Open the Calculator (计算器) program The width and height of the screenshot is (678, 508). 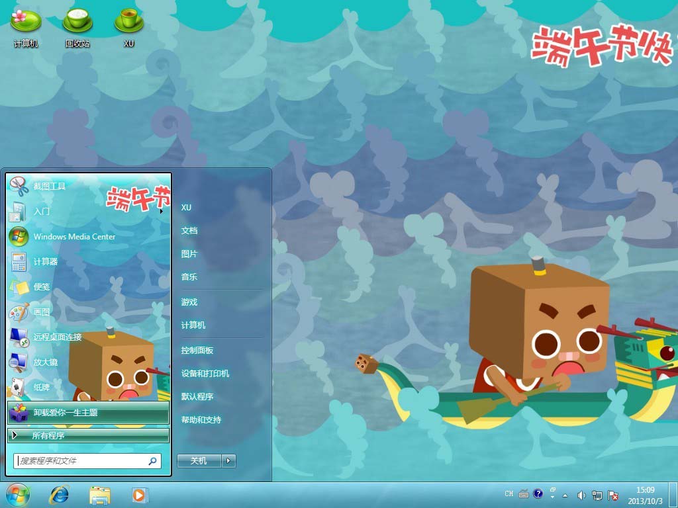pyautogui.click(x=45, y=262)
